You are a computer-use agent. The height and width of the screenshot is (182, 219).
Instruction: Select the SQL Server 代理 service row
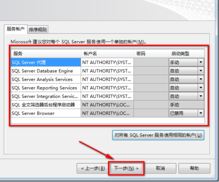tap(46, 62)
